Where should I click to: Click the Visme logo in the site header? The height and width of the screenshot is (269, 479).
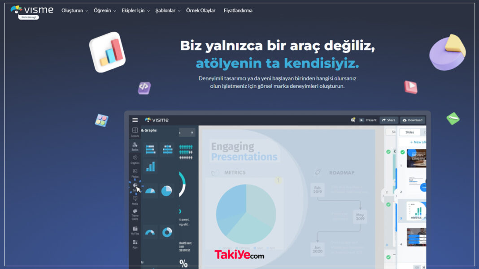pos(32,10)
